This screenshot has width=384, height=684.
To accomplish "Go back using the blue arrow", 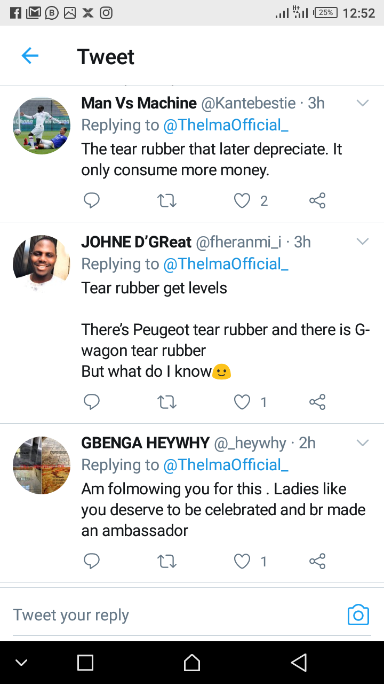I will tap(30, 56).
